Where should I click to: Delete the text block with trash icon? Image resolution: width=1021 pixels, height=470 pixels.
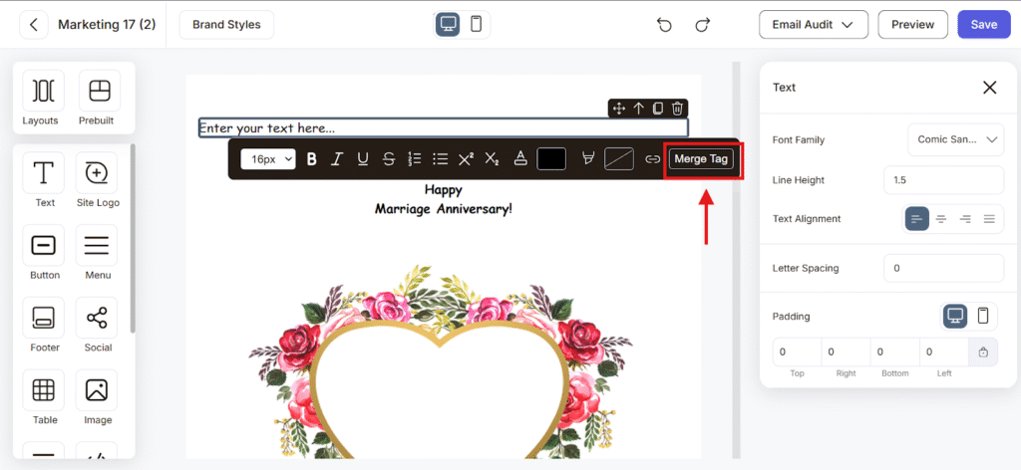pyautogui.click(x=677, y=109)
